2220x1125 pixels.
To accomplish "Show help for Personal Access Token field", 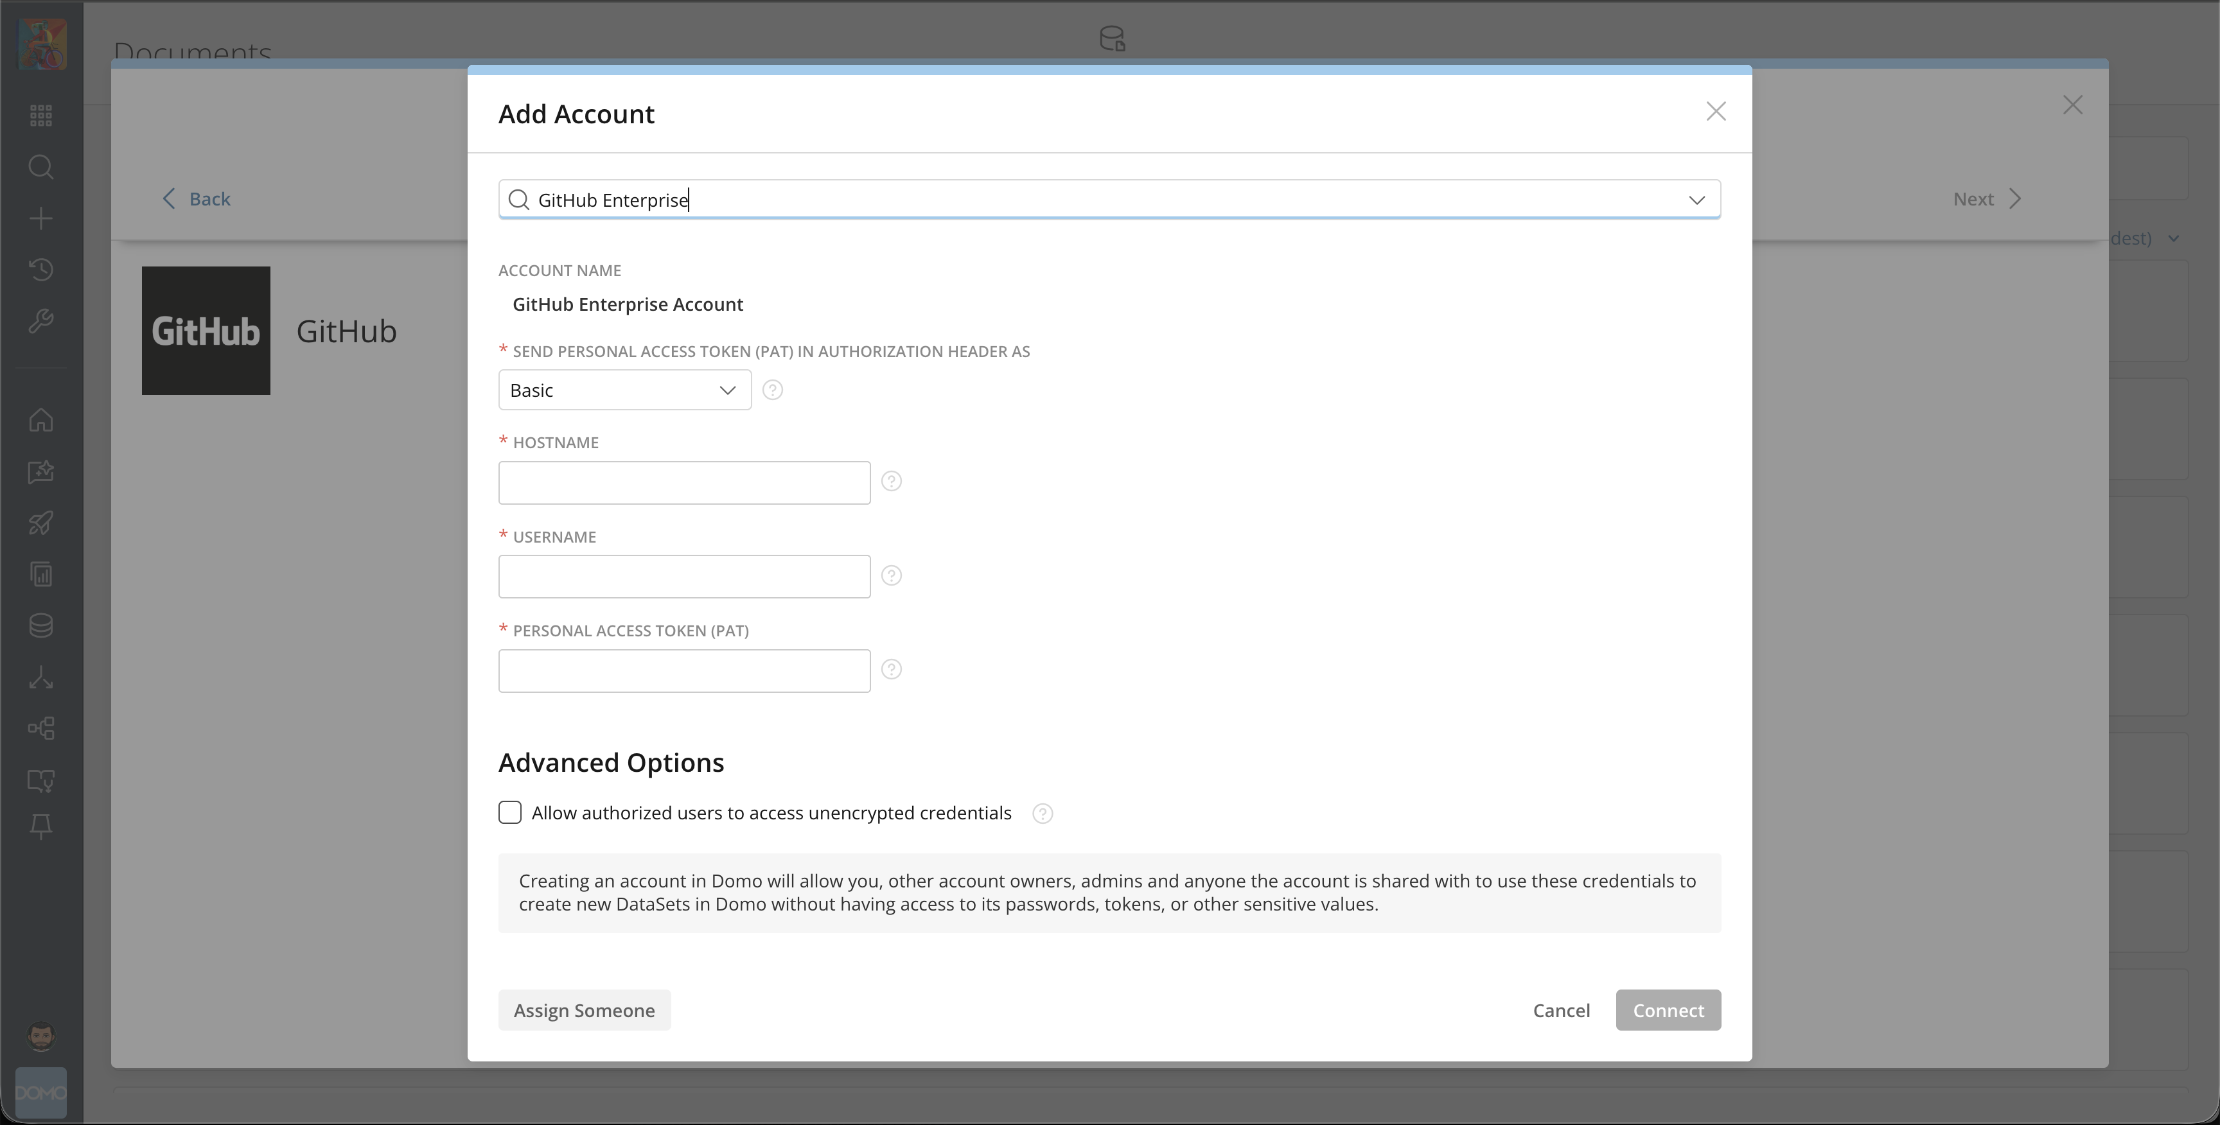I will point(892,669).
